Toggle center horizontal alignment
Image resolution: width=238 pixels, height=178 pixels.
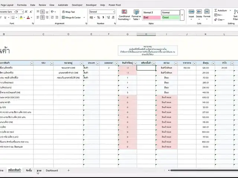point(43,17)
